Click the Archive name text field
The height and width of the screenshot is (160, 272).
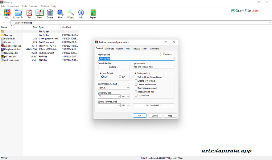pyautogui.click(x=136, y=59)
